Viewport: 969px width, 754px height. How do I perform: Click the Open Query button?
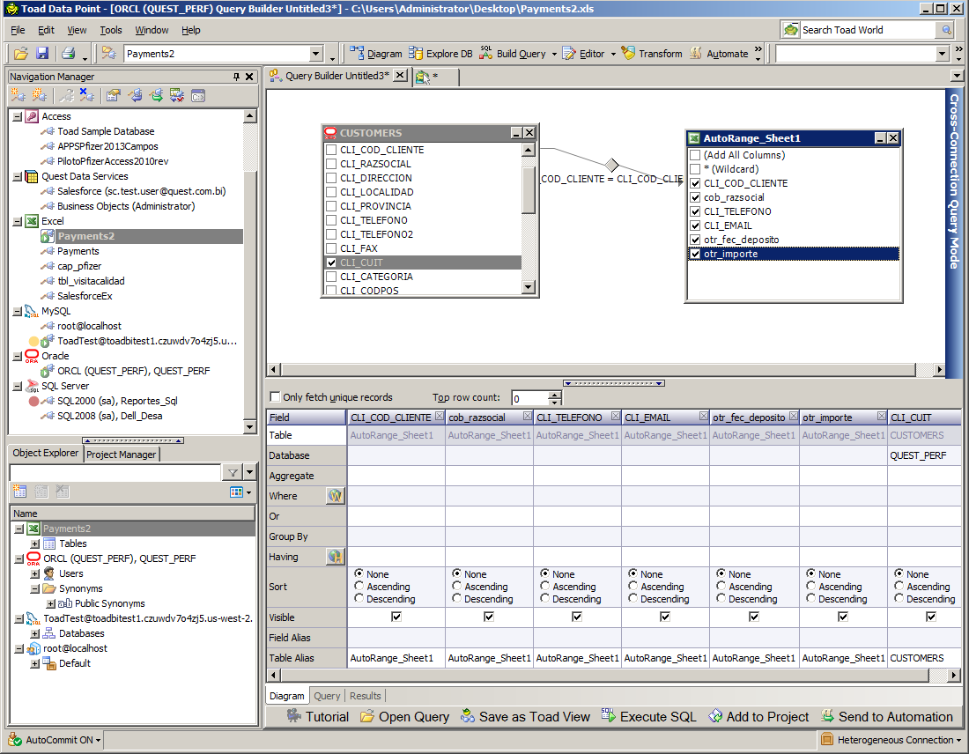[405, 717]
